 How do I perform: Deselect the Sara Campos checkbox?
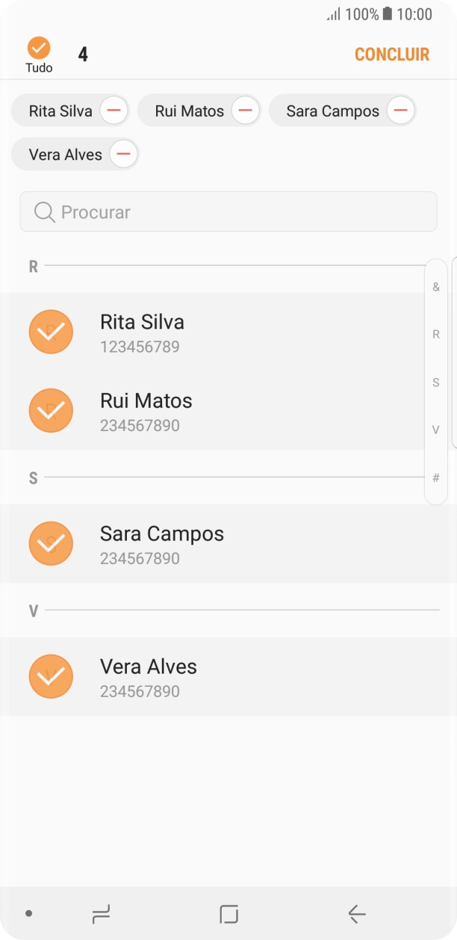click(x=51, y=543)
